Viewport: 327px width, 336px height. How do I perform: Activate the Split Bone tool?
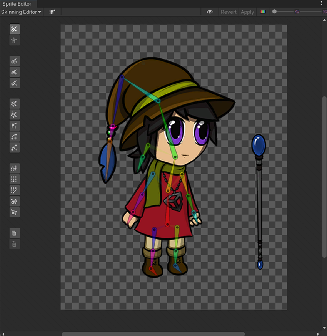[x=14, y=83]
